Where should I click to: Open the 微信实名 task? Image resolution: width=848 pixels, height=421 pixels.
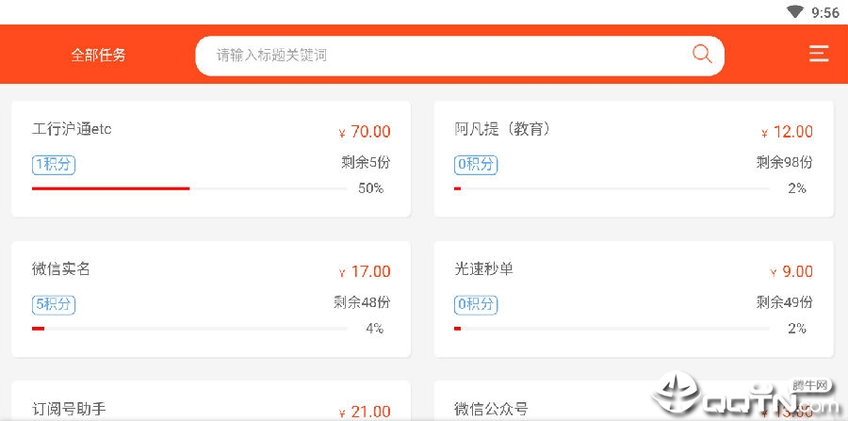pos(211,299)
